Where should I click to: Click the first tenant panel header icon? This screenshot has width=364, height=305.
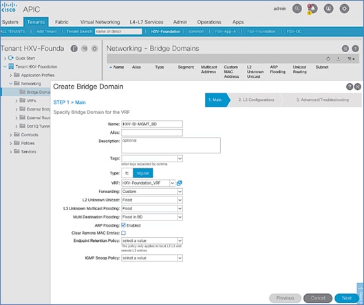74,49
